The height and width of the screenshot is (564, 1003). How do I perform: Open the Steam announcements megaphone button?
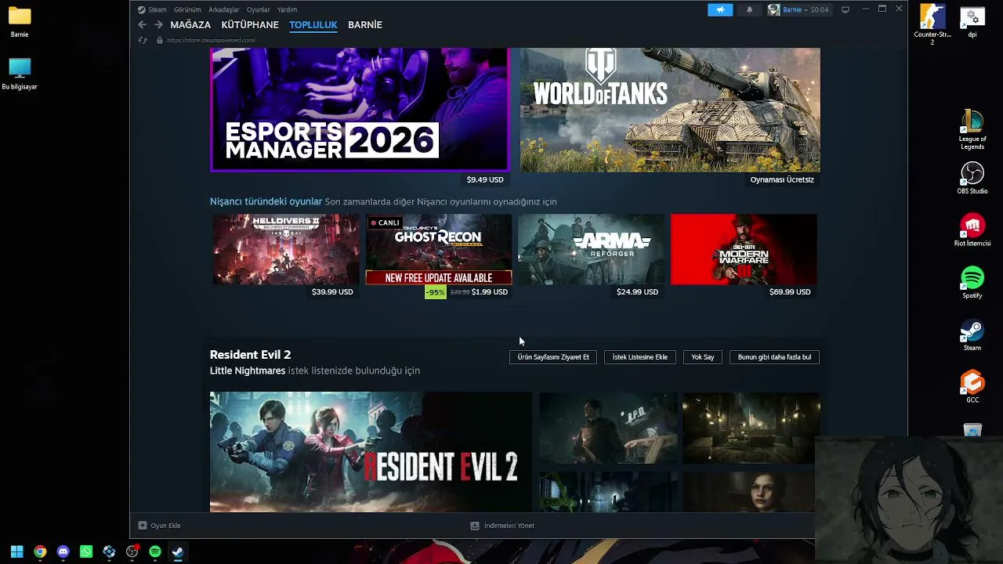[720, 9]
